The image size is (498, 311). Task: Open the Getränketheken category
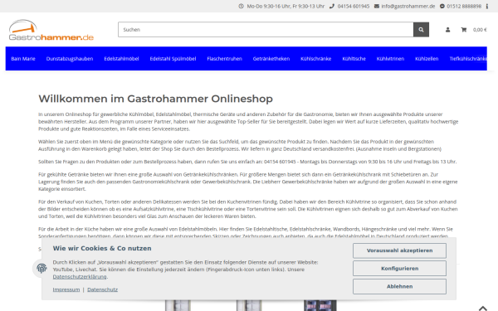pos(271,59)
